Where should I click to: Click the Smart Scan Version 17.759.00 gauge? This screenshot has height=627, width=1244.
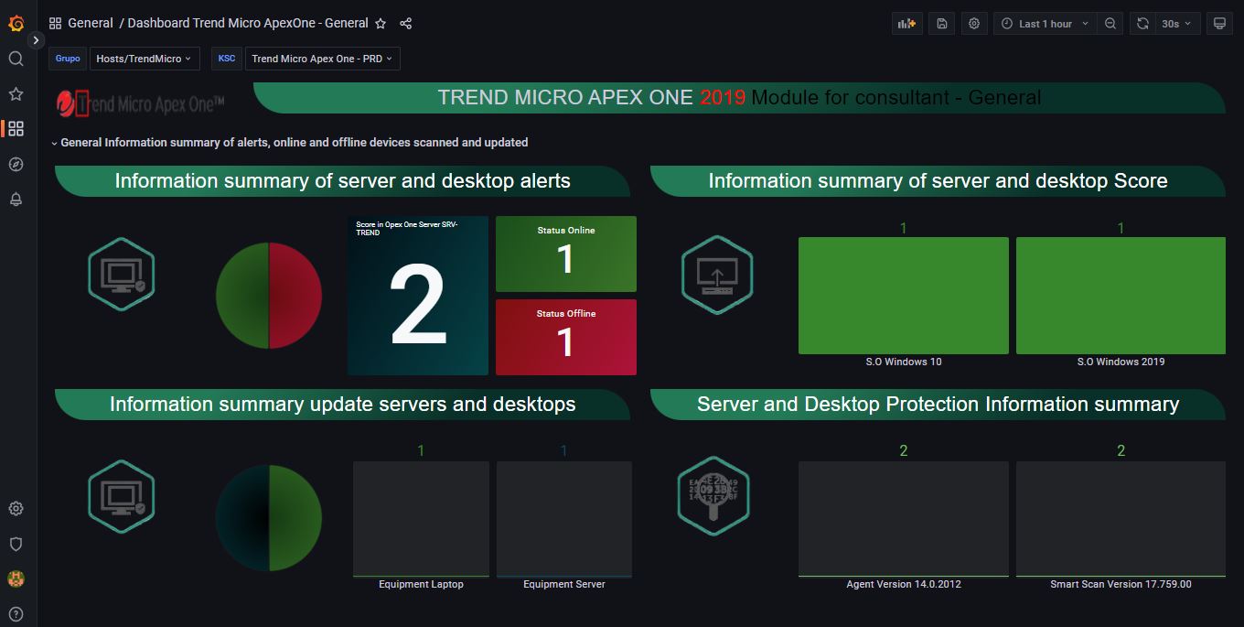1121,519
